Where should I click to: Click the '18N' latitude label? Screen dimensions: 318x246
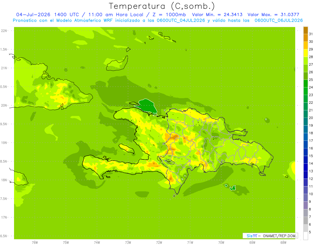tap(4, 180)
